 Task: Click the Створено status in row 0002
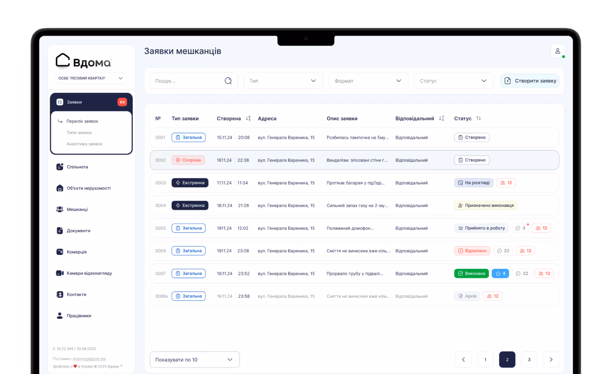pos(472,160)
